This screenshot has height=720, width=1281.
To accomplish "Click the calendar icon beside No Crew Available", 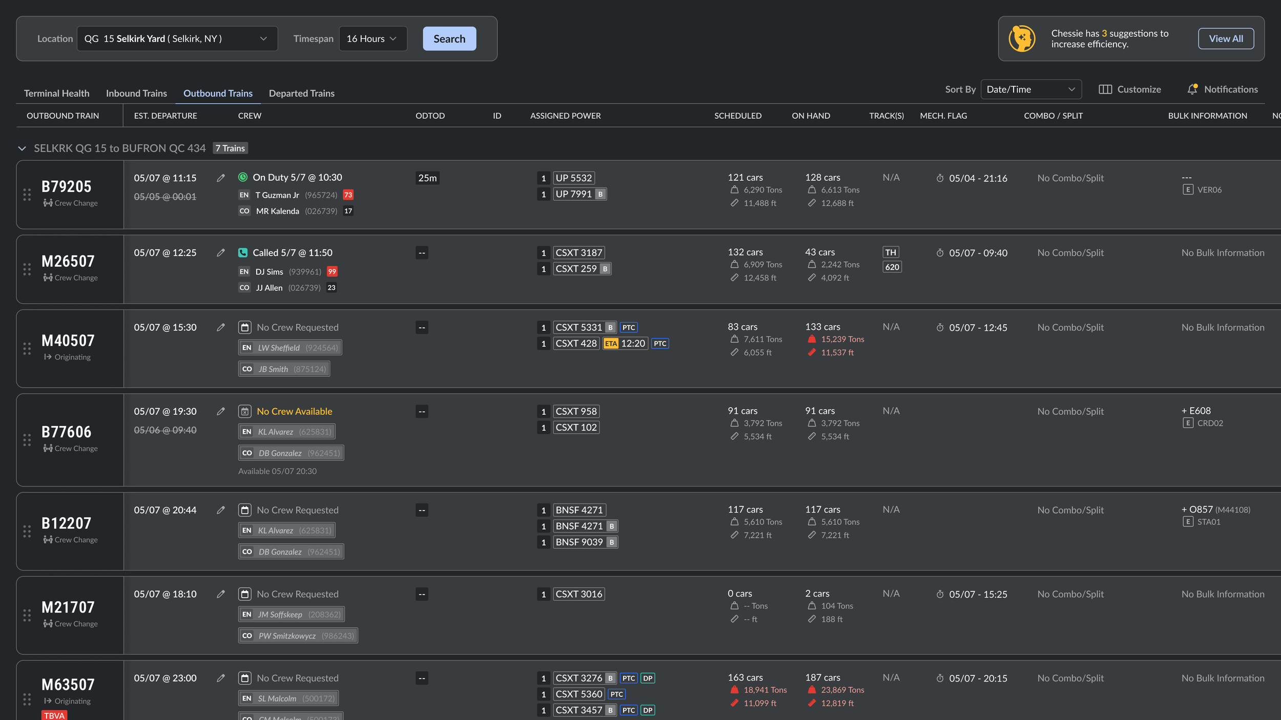I will [x=245, y=411].
